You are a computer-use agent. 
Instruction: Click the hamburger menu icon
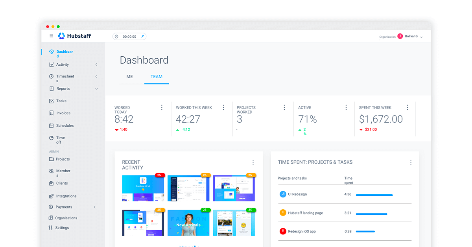[x=51, y=36]
